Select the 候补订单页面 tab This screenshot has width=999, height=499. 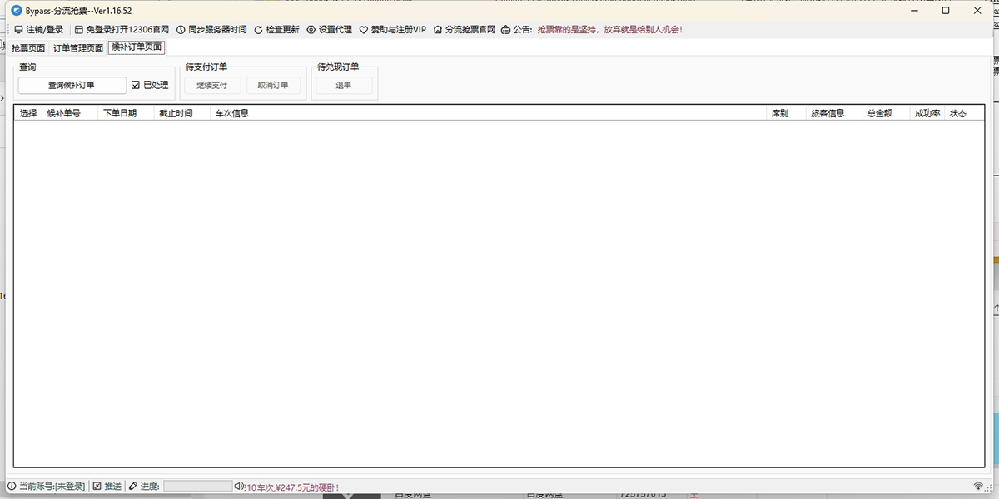point(137,47)
